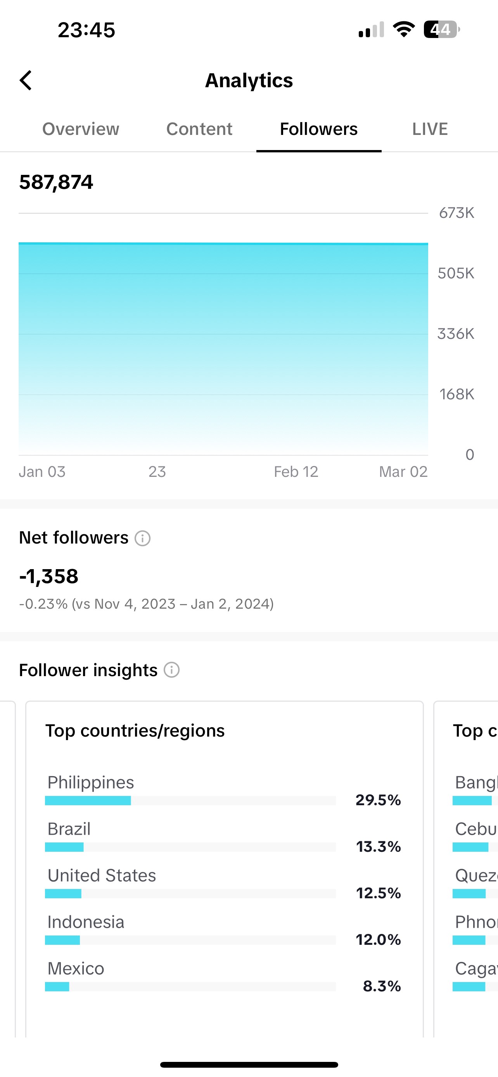Image resolution: width=498 pixels, height=1077 pixels.
Task: Tap the cellular signal bars icon
Action: coord(371,29)
